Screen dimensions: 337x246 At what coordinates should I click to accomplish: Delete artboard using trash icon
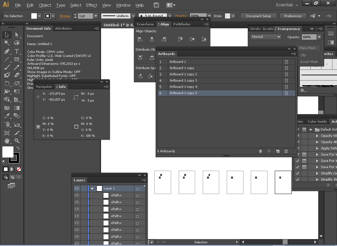286,151
